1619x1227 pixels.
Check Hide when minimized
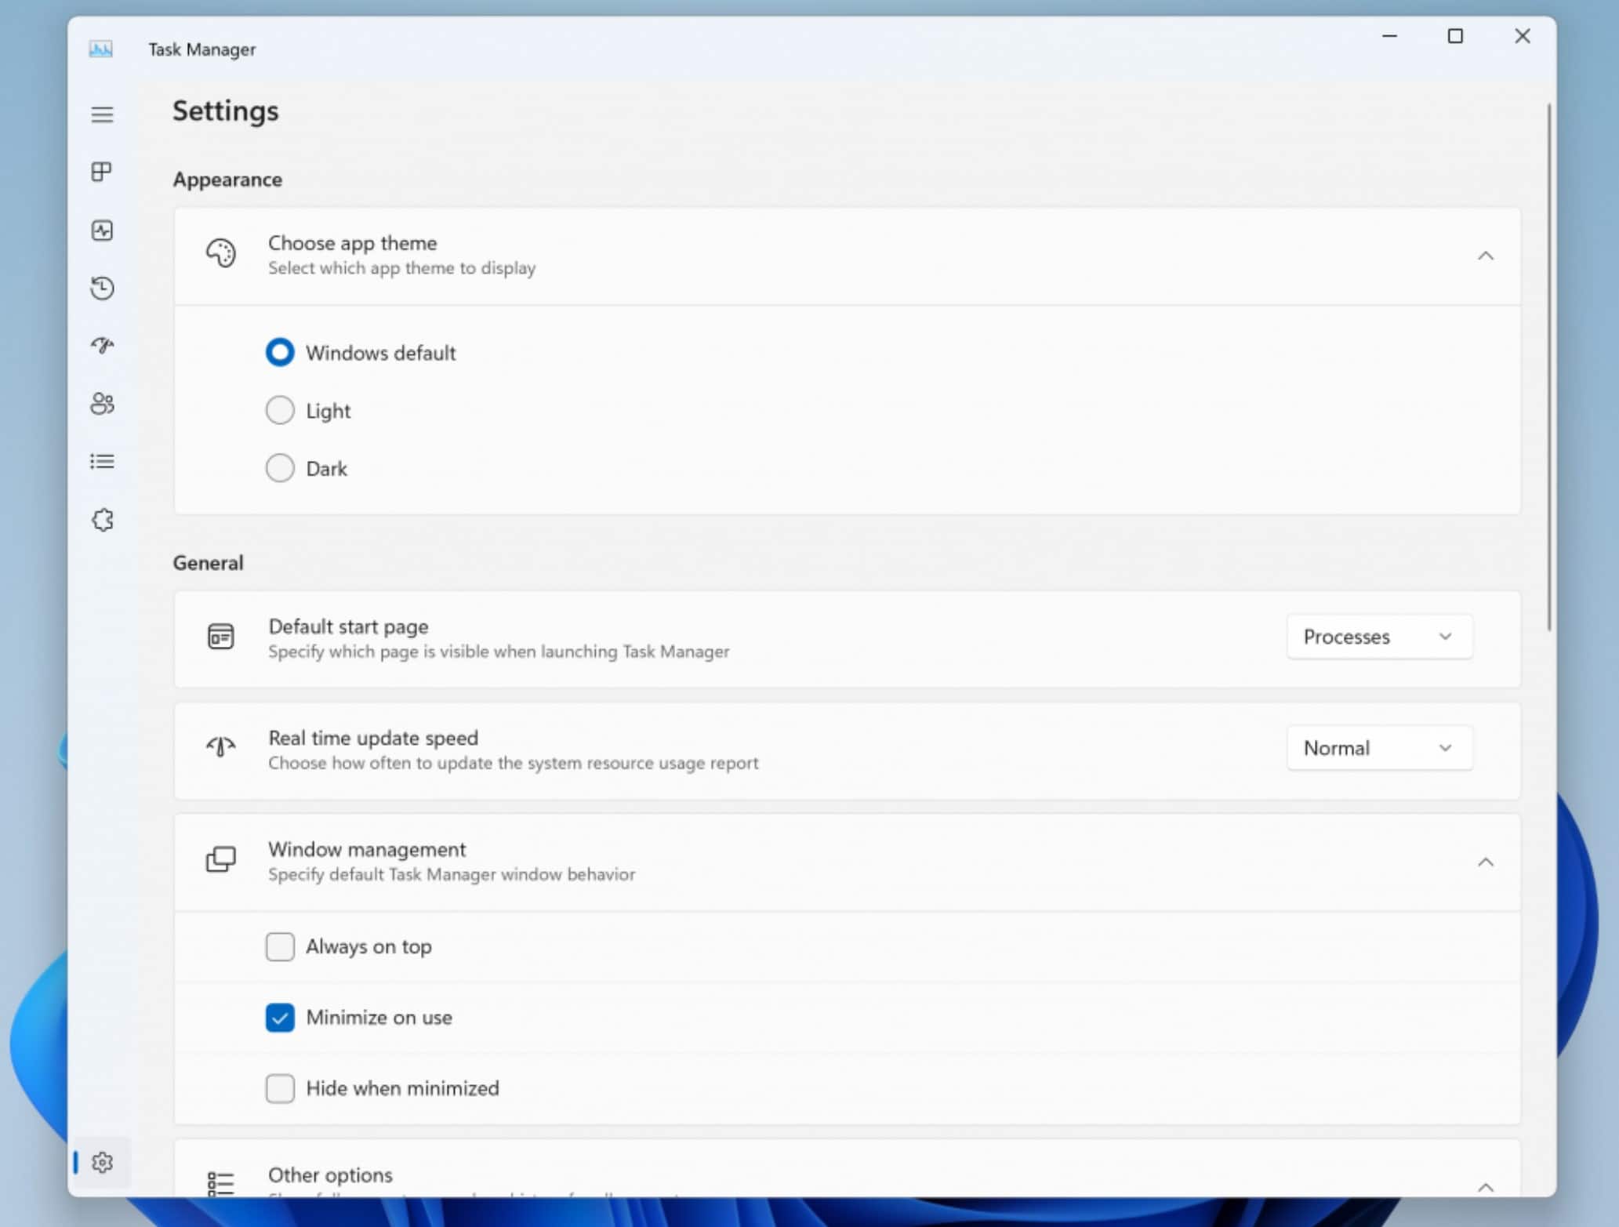[280, 1088]
